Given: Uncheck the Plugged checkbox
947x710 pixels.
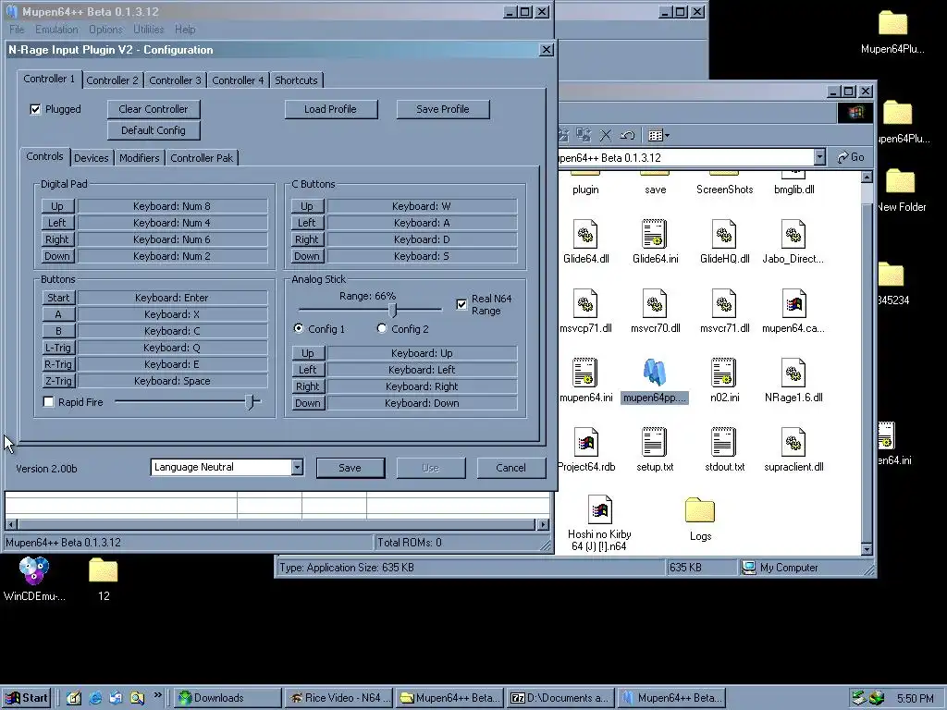Looking at the screenshot, I should point(35,109).
